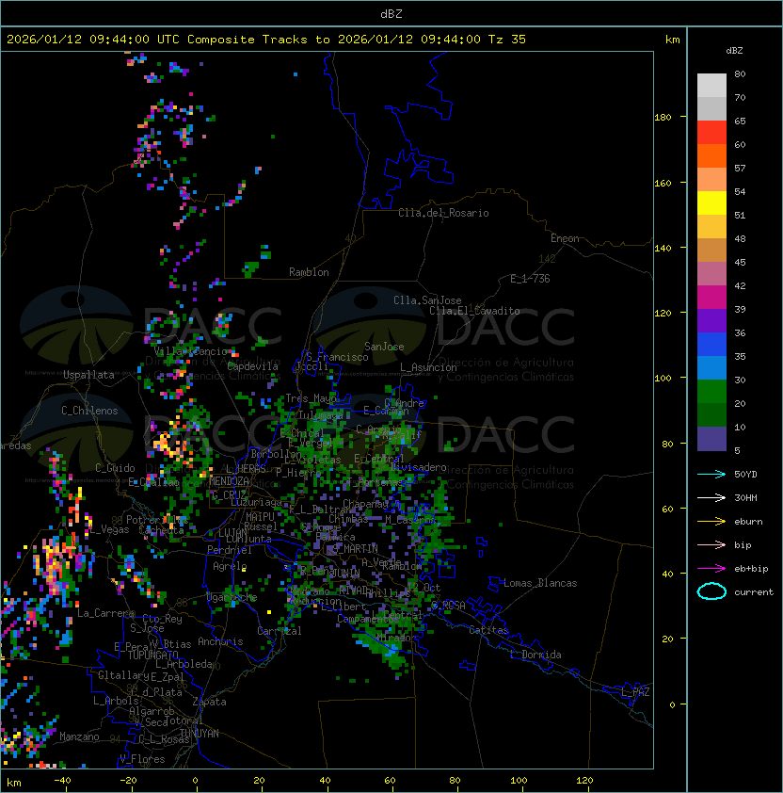Pick the purple swatch next to label 36
Screen dimensions: 783x793
click(711, 320)
